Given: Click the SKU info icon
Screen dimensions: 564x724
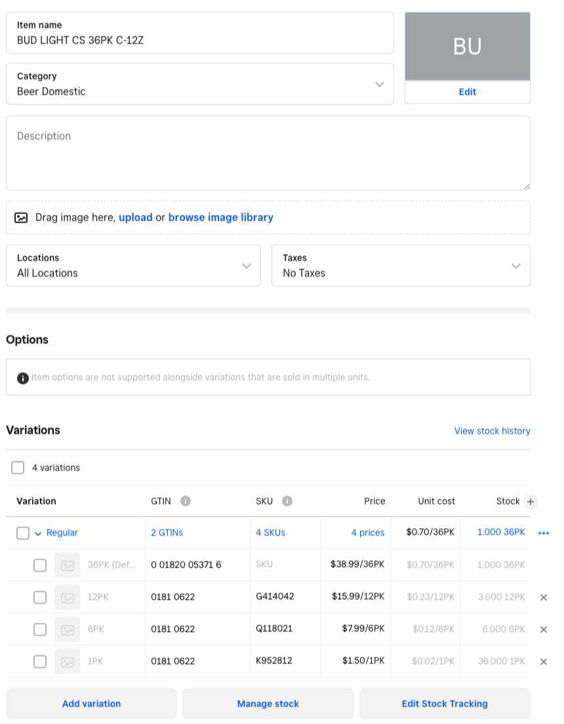Looking at the screenshot, I should [287, 501].
